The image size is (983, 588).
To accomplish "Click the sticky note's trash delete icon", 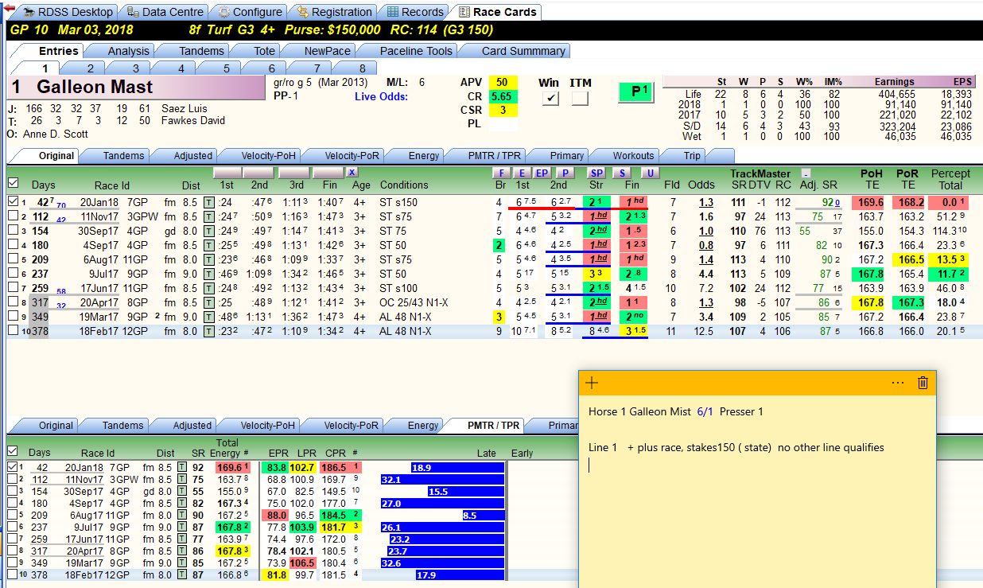I will [923, 383].
